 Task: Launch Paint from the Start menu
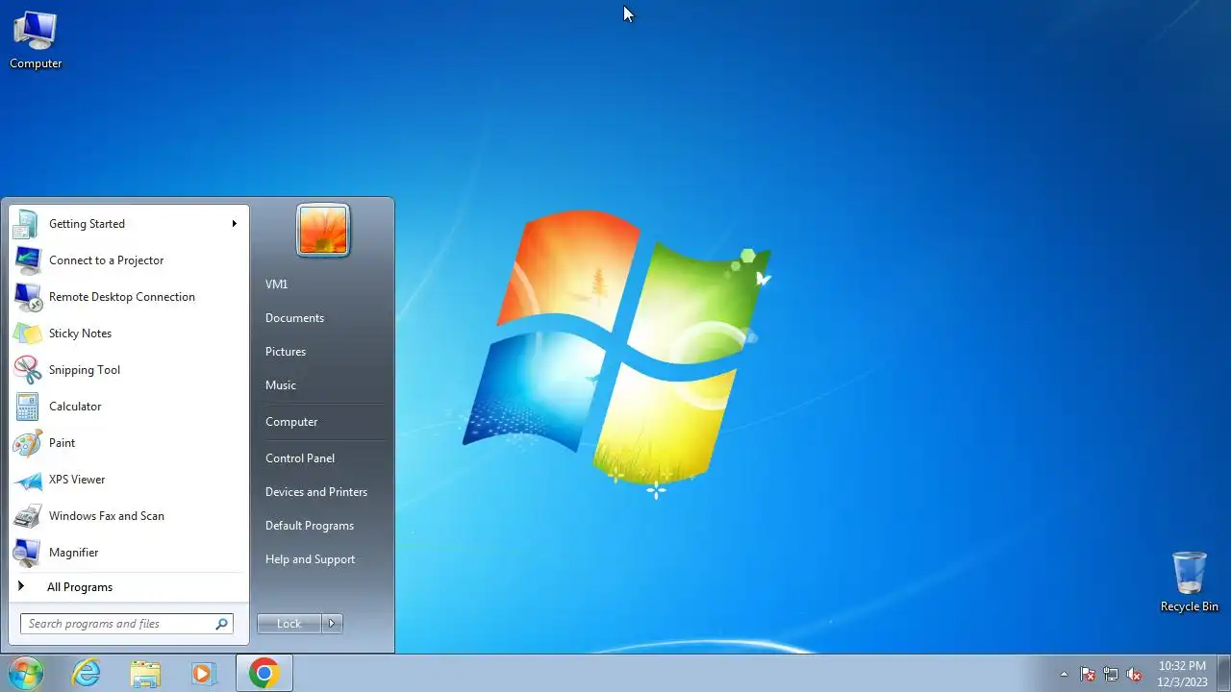coord(129,443)
